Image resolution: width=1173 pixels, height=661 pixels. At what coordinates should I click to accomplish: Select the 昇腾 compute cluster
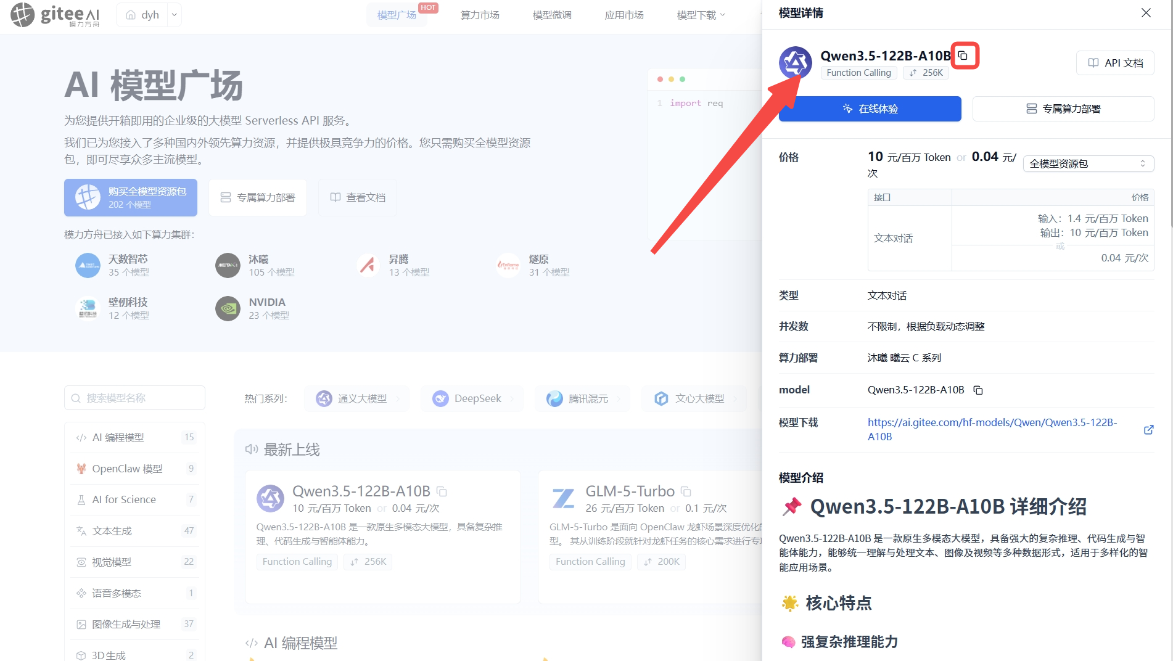393,265
